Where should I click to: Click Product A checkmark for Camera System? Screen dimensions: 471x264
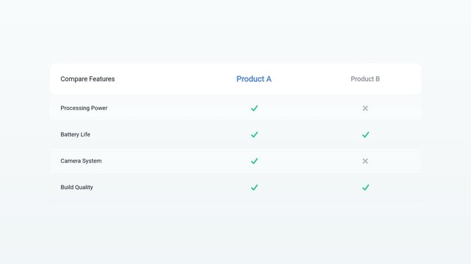click(254, 161)
